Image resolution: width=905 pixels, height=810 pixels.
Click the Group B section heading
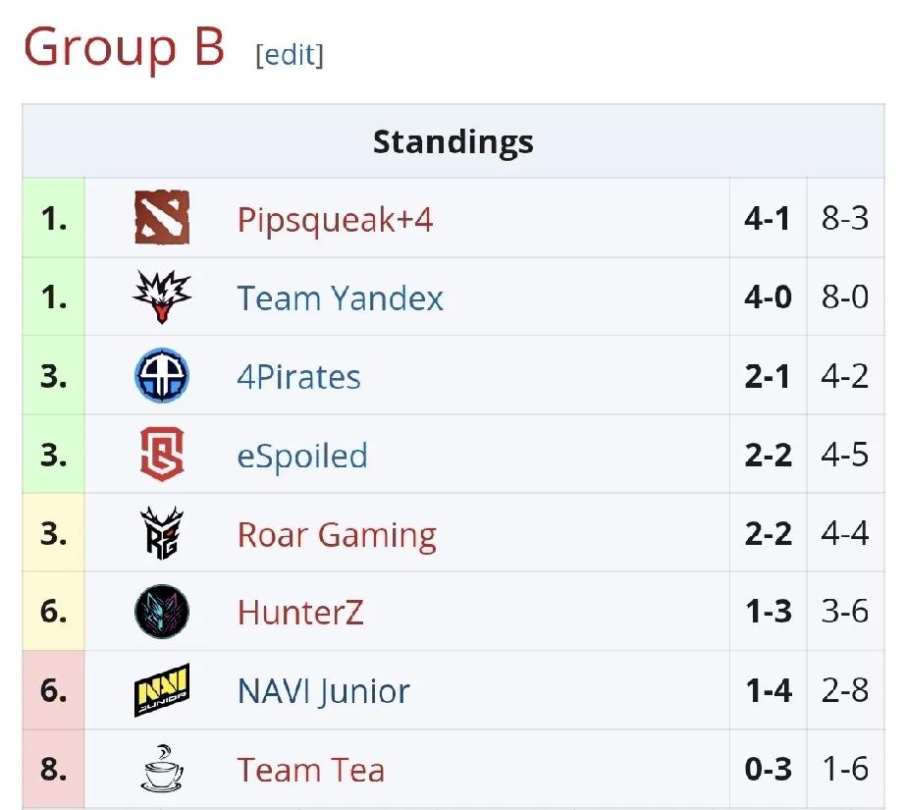[x=125, y=46]
